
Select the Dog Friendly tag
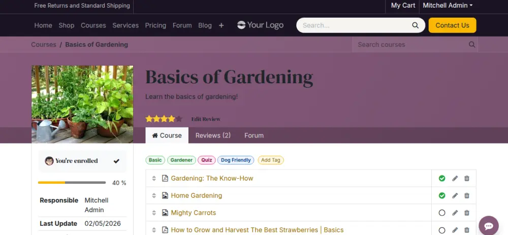coord(236,160)
